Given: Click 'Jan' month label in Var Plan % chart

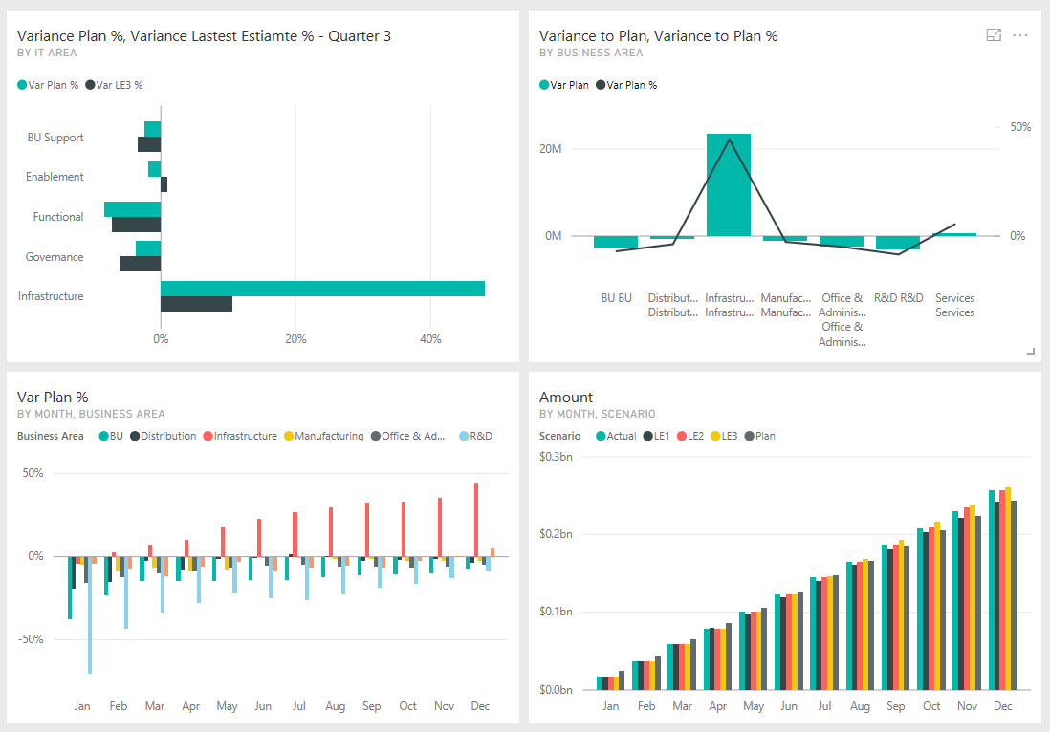Looking at the screenshot, I should [81, 706].
